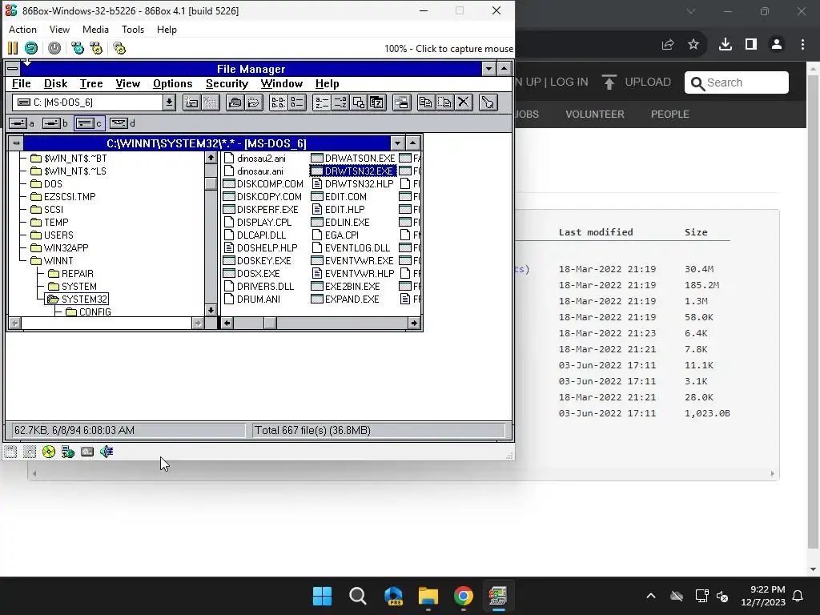This screenshot has width=820, height=615.
Task: Open File Explorer from the Windows taskbar
Action: 428,596
